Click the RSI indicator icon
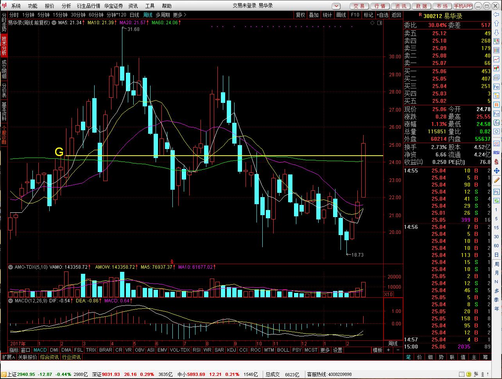Image resolution: width=502 pixels, height=379 pixels. tap(497, 153)
